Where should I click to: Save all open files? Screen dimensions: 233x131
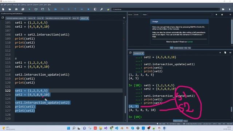[23, 9]
